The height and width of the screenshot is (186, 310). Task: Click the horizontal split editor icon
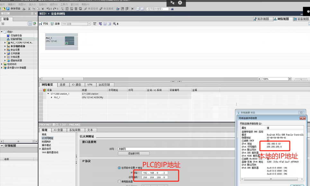click(x=138, y=9)
